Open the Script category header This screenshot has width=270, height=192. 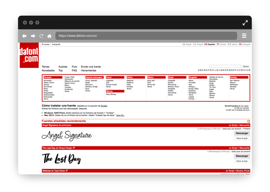tap(177, 78)
